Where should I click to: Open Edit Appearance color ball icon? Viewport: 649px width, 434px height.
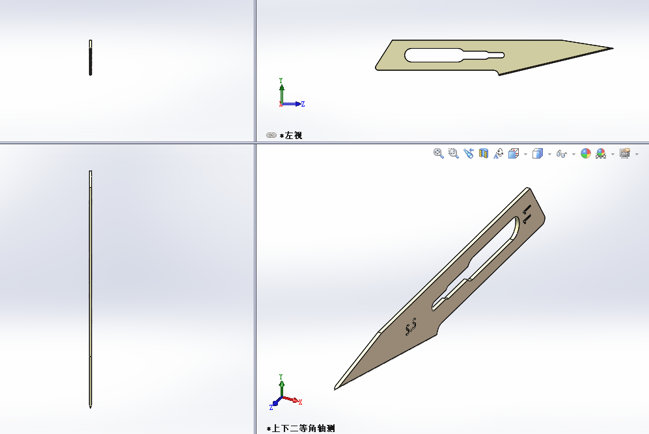pyautogui.click(x=585, y=153)
